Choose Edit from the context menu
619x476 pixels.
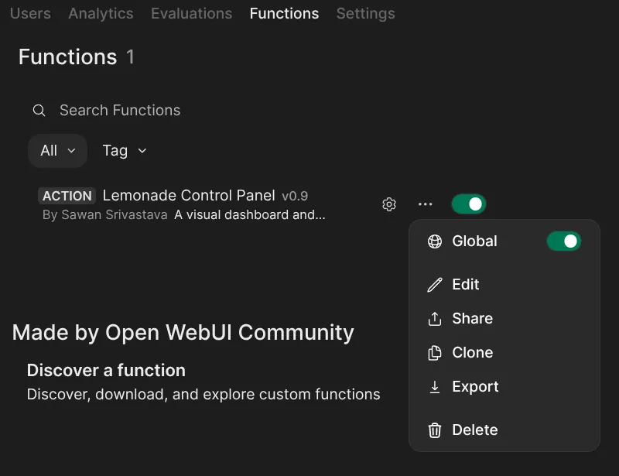504,284
